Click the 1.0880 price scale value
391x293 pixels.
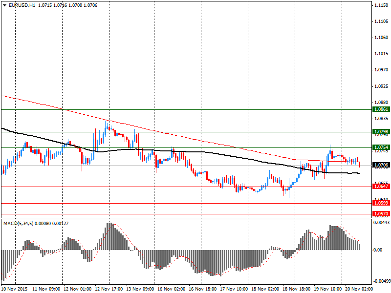pyautogui.click(x=381, y=103)
